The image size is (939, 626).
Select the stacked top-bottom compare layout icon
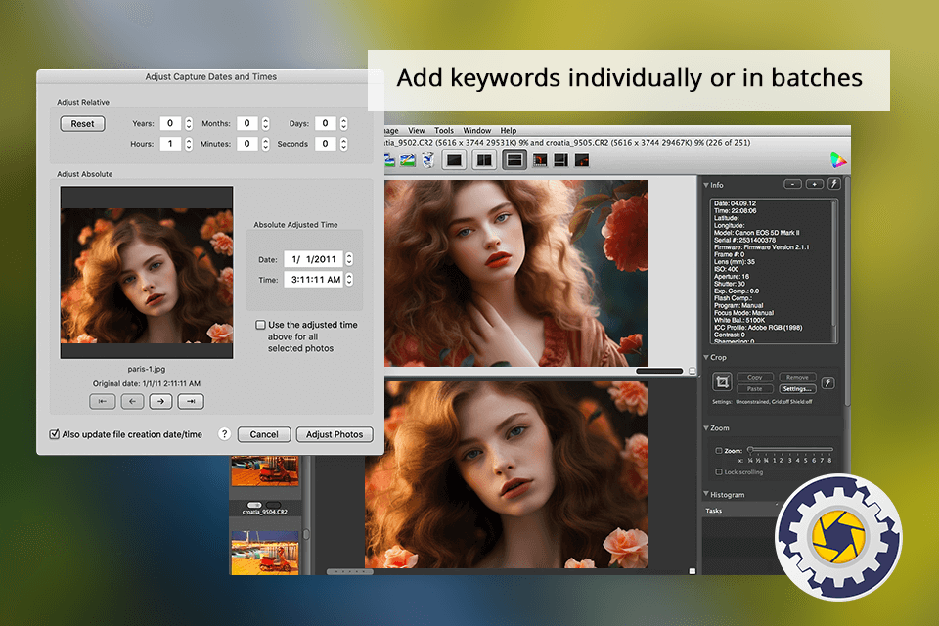pyautogui.click(x=514, y=160)
